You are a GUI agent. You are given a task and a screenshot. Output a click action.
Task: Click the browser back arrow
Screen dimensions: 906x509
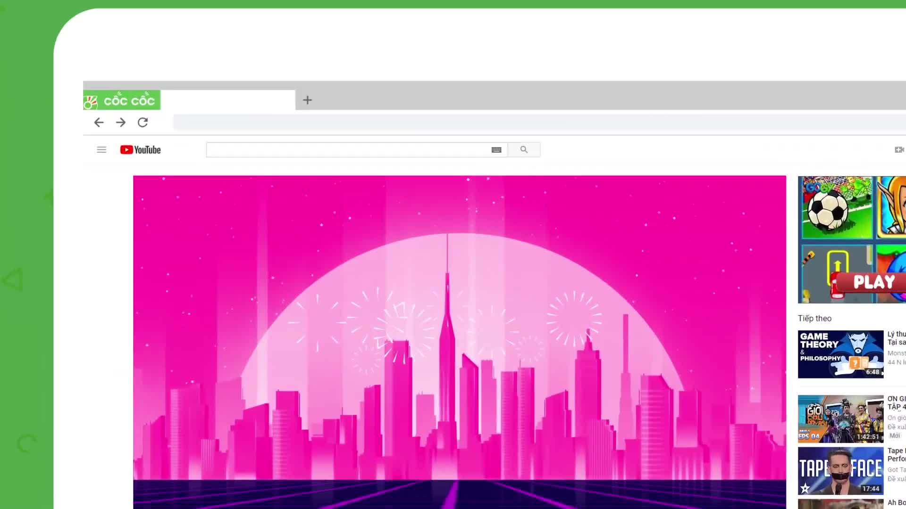[99, 123]
